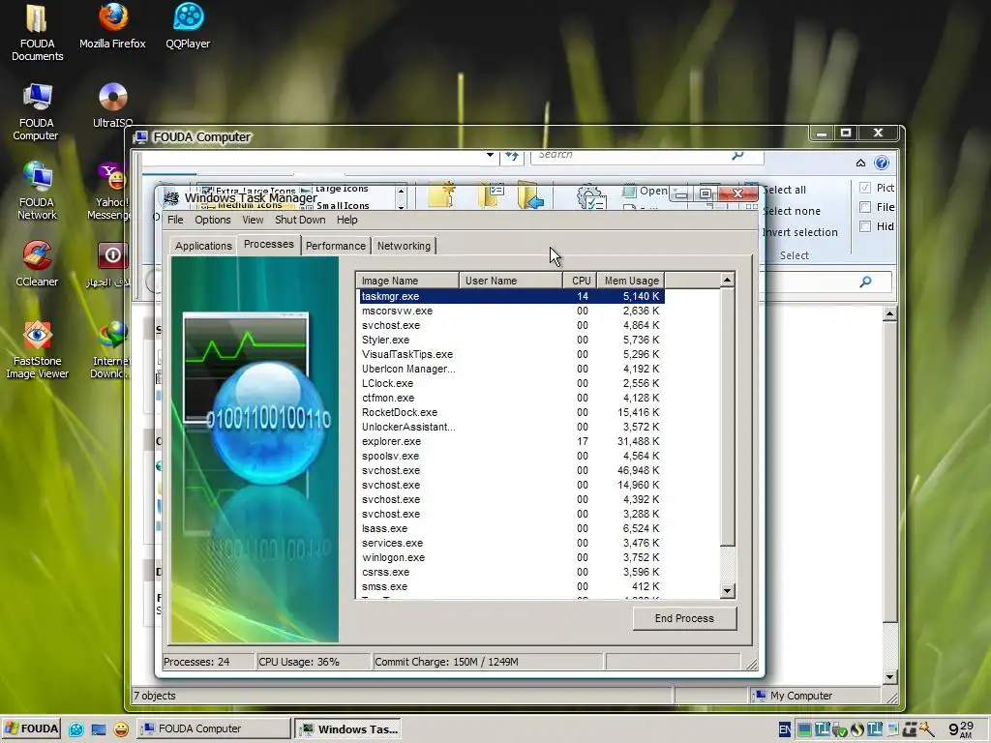Click the layout gallery scroll-up arrow

click(401, 191)
